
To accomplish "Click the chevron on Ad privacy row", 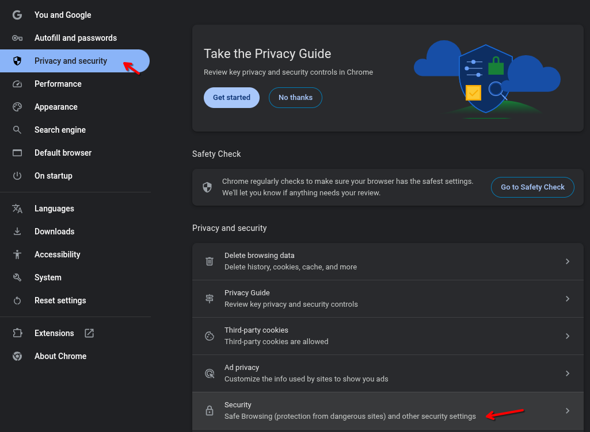I will [x=568, y=373].
